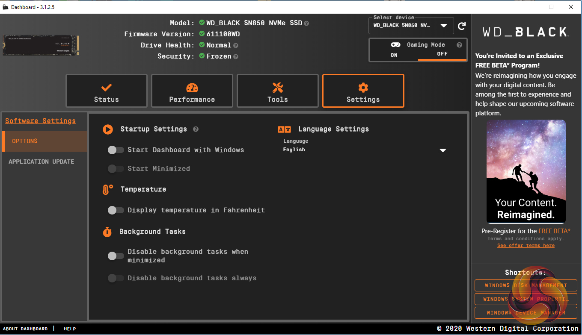582x335 pixels.
Task: Open the Status tab
Action: tap(107, 91)
